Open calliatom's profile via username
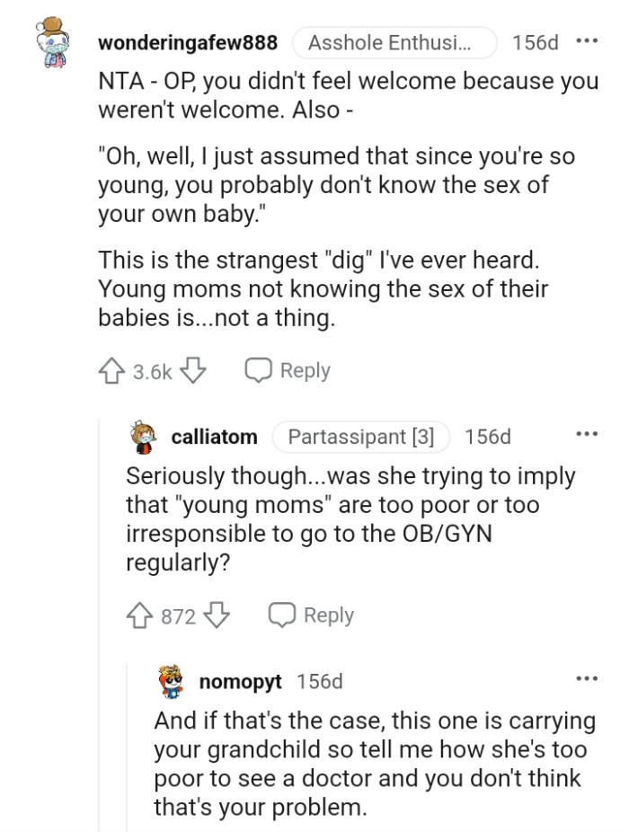The width and height of the screenshot is (629, 832). (217, 437)
